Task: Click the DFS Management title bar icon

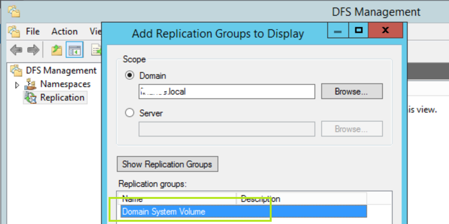Action: [14, 11]
